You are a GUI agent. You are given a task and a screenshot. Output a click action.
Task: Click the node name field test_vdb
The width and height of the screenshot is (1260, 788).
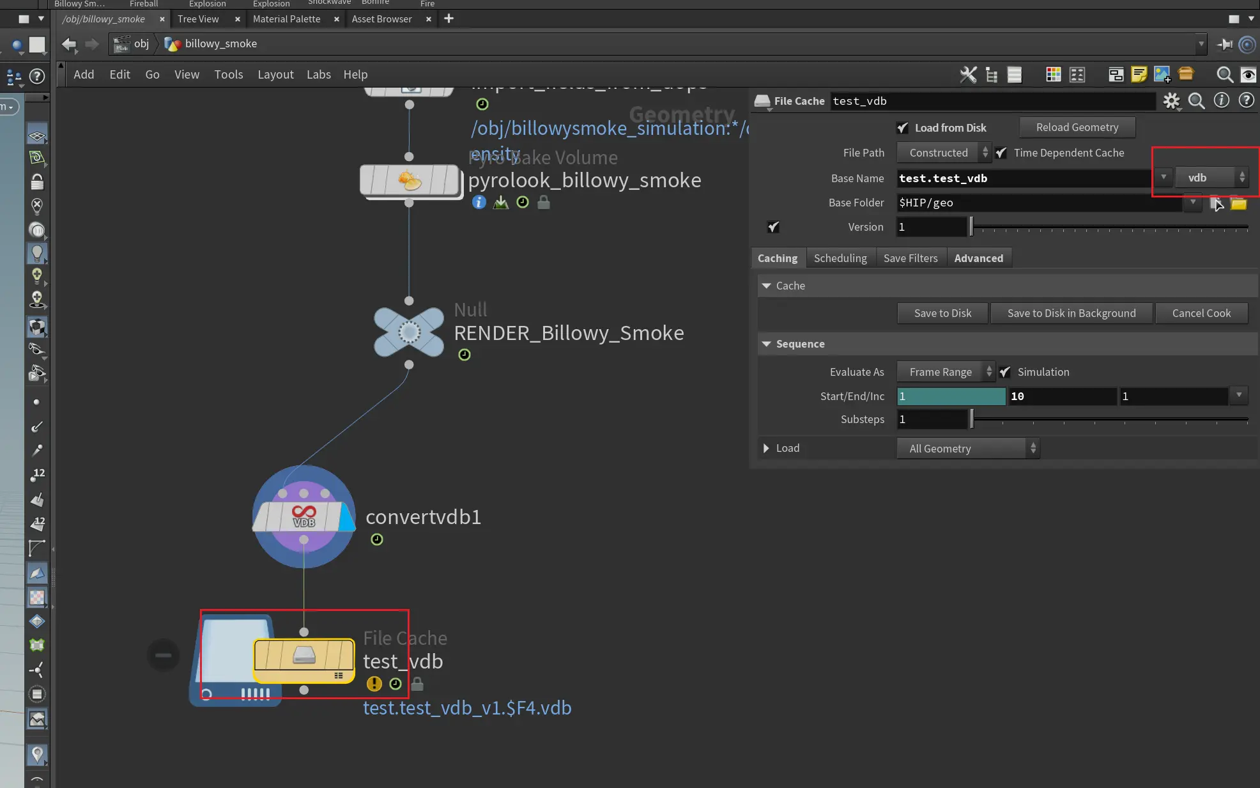(993, 101)
